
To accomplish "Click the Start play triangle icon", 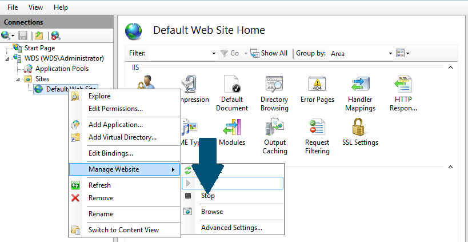I will [x=188, y=183].
